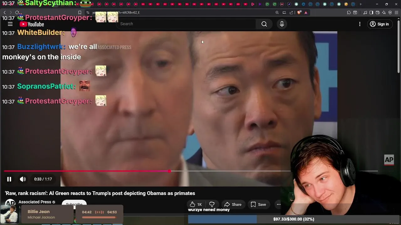The image size is (401, 225).
Task: Open the AP channel avatar
Action: pyautogui.click(x=10, y=202)
